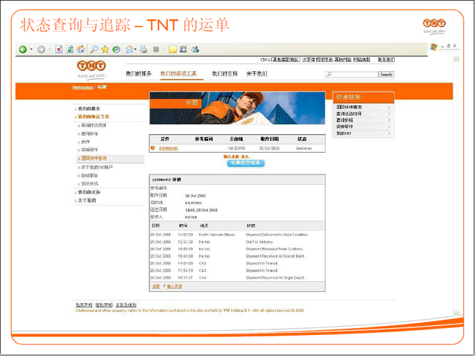Image resolution: width=475 pixels, height=356 pixels.
Task: Click the destination cell "HA DONG"
Action: click(236, 148)
